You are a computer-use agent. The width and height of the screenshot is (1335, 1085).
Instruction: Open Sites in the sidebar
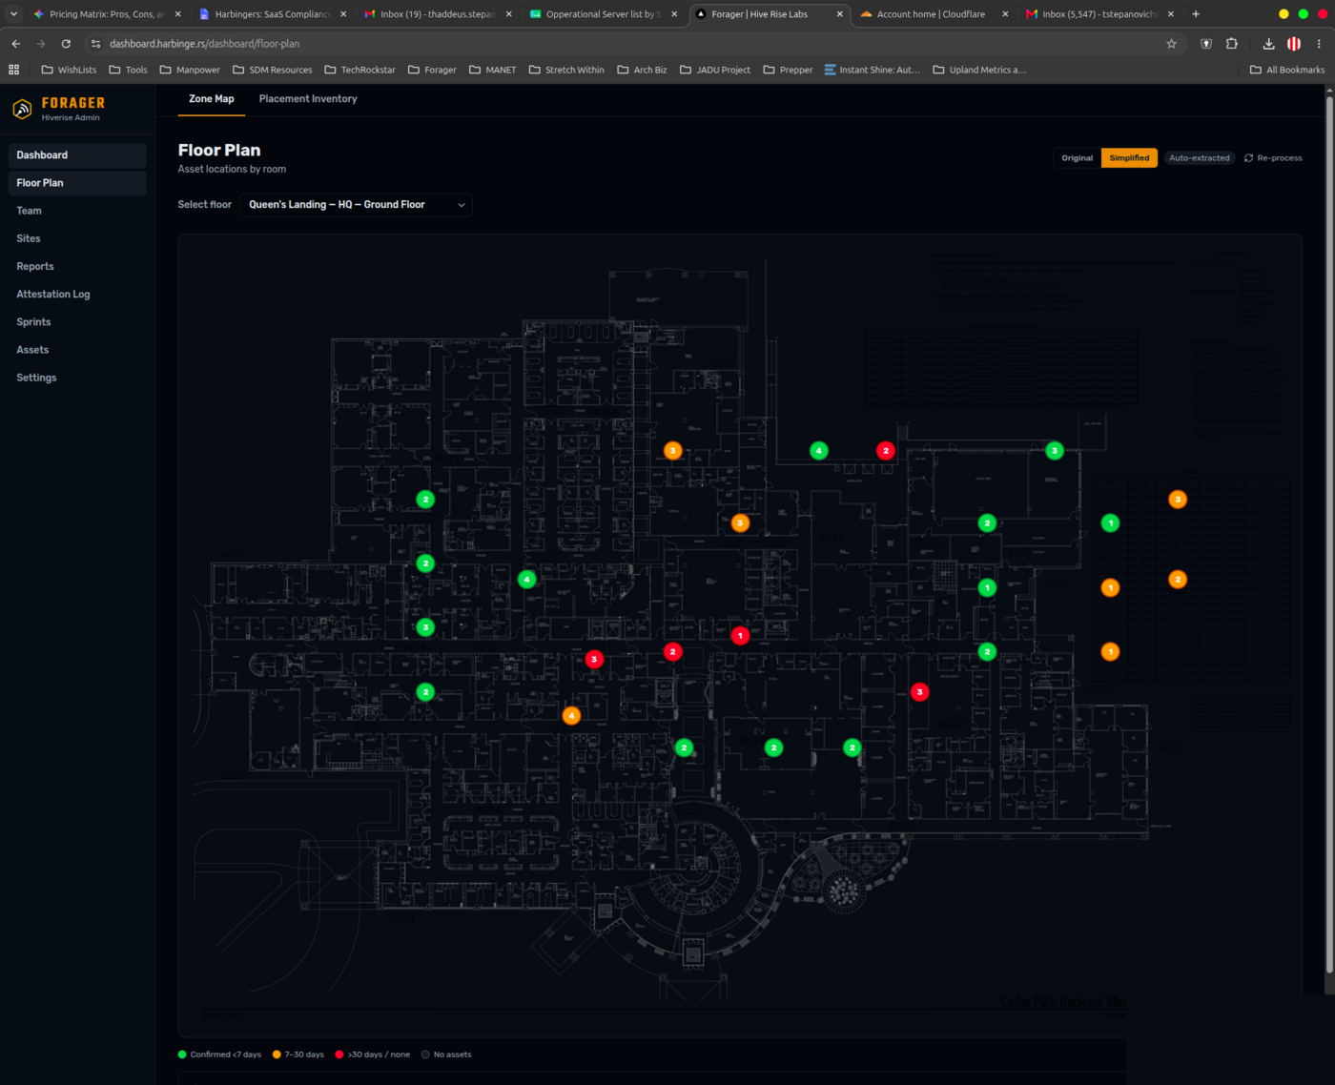77,238
